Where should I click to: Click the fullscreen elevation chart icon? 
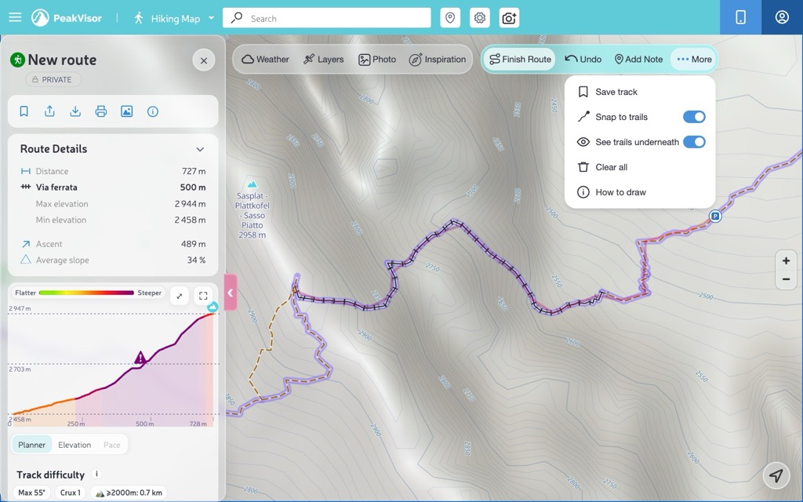click(x=203, y=296)
